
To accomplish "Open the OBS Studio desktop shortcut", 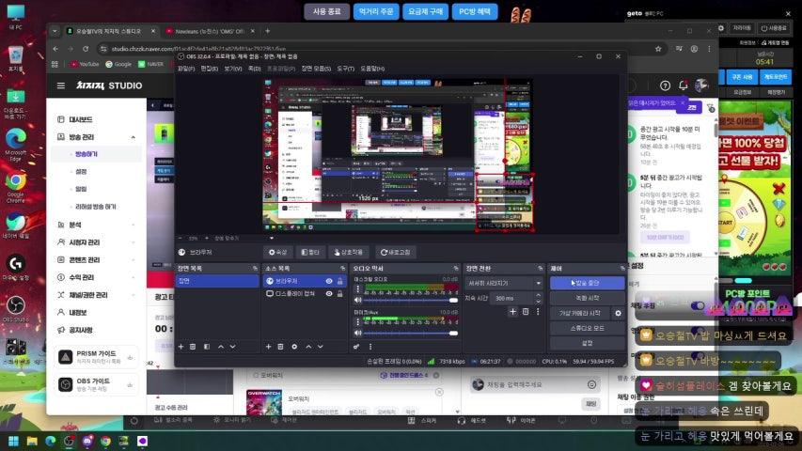I will tap(15, 305).
